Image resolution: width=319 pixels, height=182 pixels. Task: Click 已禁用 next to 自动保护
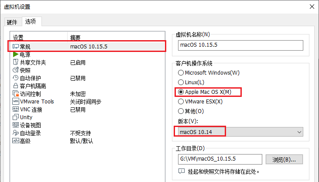[78, 78]
